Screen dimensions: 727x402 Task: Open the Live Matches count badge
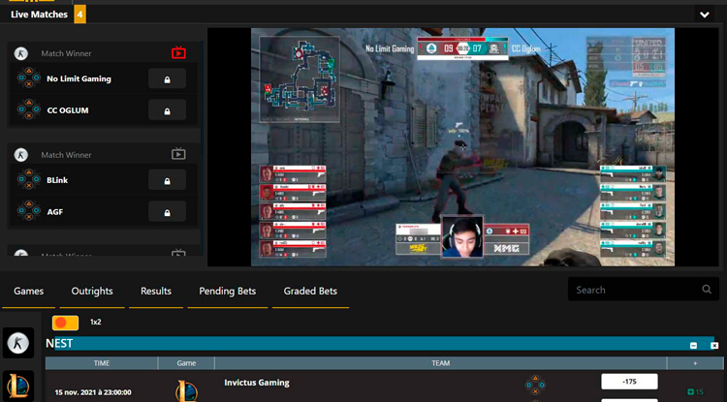pyautogui.click(x=79, y=15)
